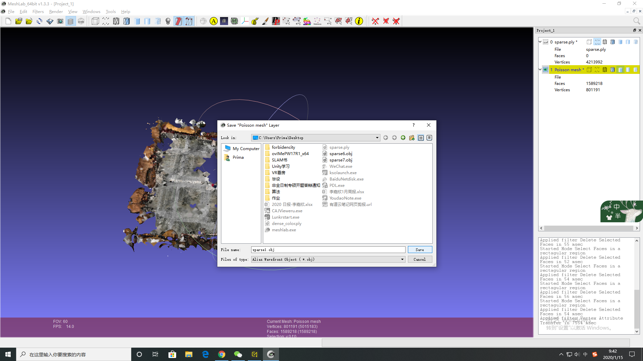Viewport: 643px width, 361px height.
Task: Click the Save button in dialog
Action: (420, 250)
